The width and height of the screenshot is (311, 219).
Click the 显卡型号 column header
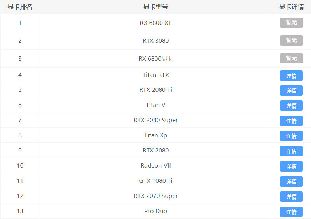155,7
